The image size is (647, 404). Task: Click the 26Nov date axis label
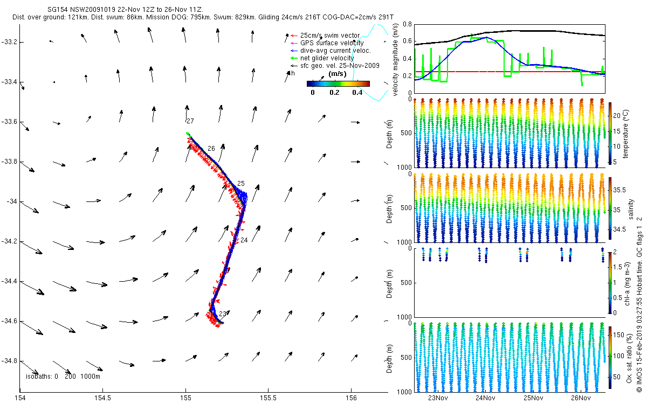580,398
